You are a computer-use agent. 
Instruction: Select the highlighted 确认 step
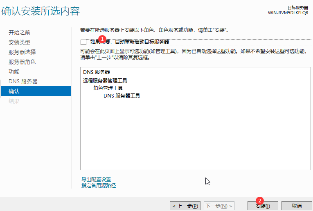14,91
